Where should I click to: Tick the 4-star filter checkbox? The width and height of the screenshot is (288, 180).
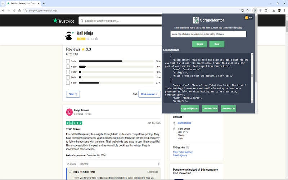[x=68, y=67]
